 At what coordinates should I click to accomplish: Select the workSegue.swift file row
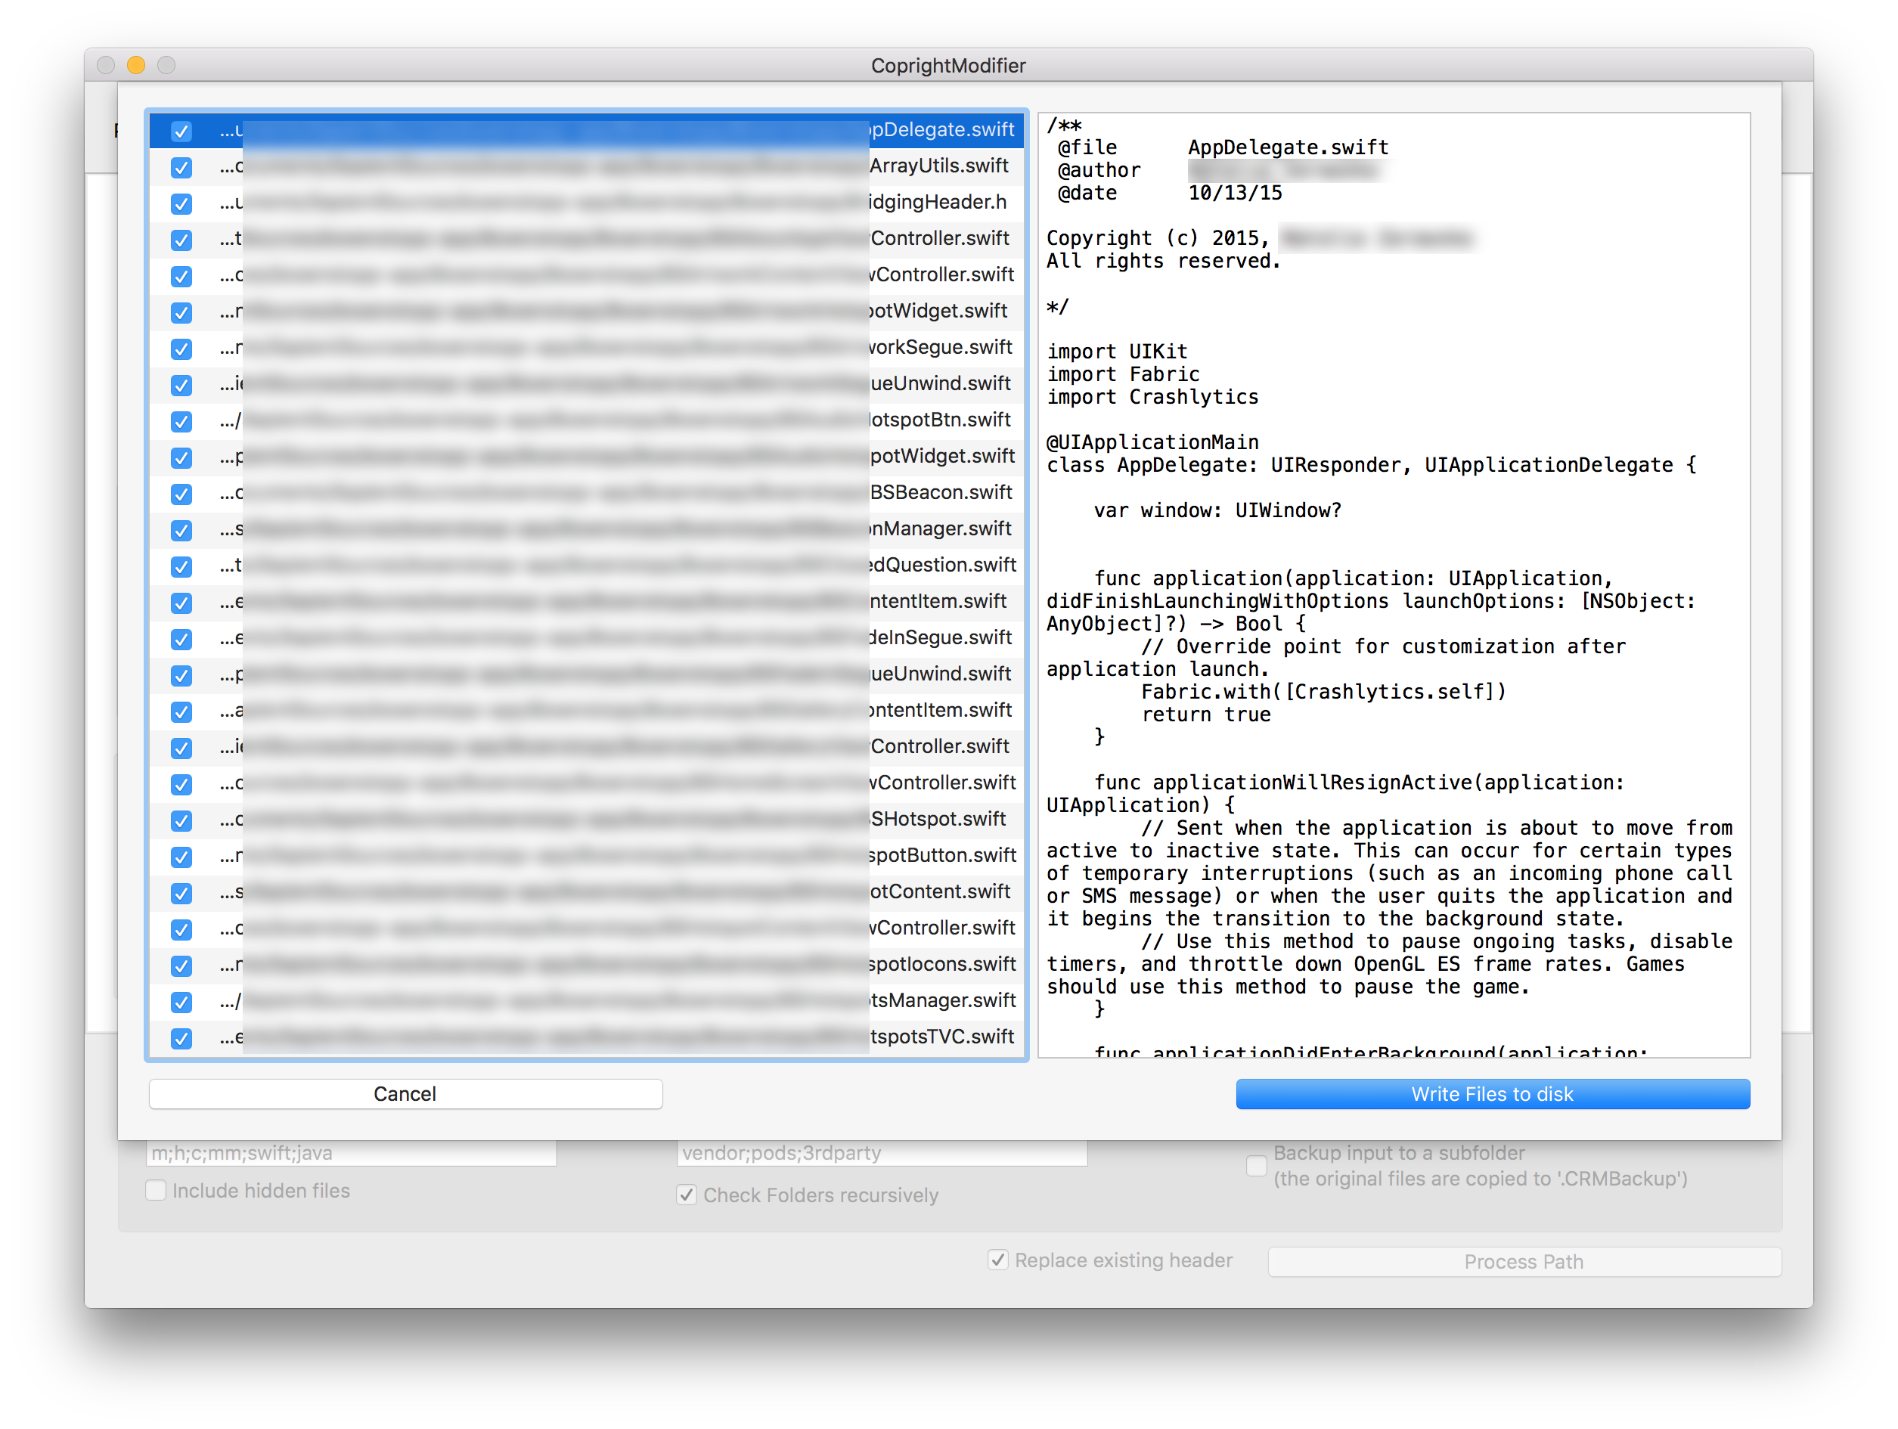tap(940, 347)
